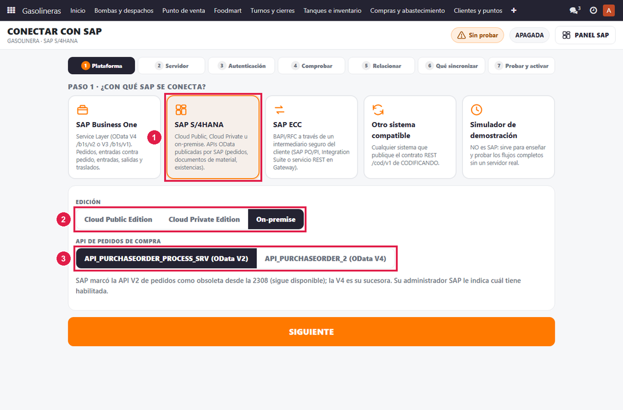
Task: Click the plus icon in top menu
Action: click(x=513, y=10)
